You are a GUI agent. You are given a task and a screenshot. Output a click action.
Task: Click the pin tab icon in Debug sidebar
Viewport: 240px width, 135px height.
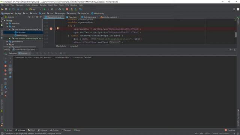pos(6,91)
